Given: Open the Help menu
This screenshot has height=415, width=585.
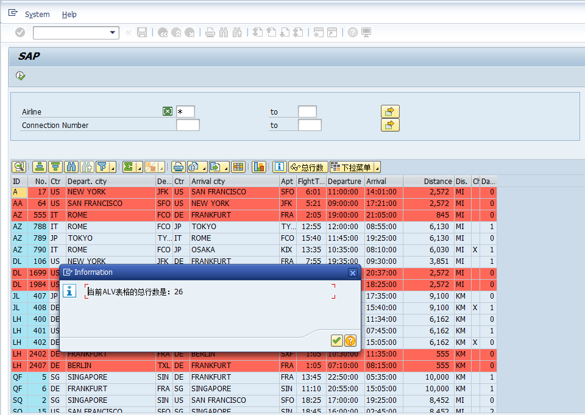Looking at the screenshot, I should click(69, 14).
